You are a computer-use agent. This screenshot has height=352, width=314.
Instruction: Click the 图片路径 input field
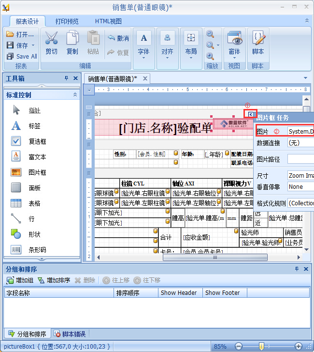pyautogui.click(x=300, y=159)
